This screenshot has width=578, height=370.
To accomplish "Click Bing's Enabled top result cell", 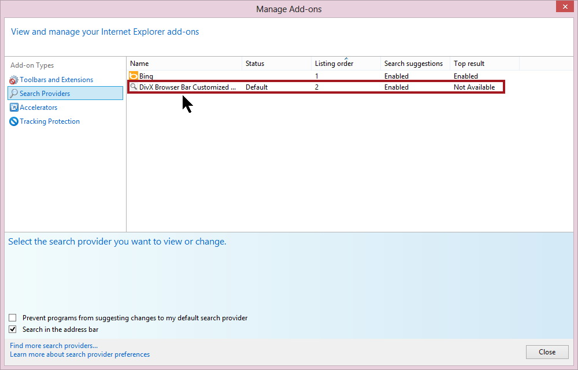I will coord(465,76).
